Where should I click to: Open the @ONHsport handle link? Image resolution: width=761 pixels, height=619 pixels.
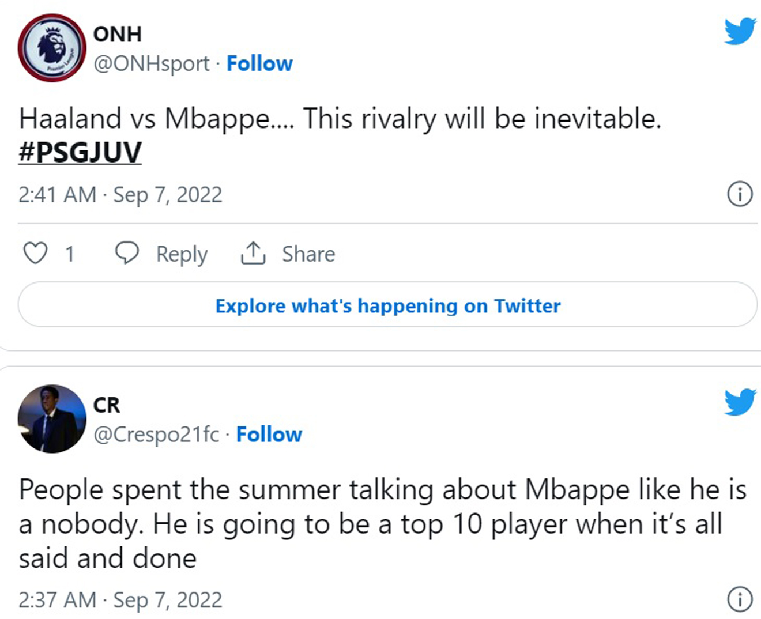pos(152,63)
